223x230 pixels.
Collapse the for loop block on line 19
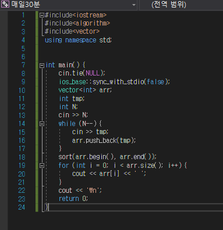pos(42,166)
